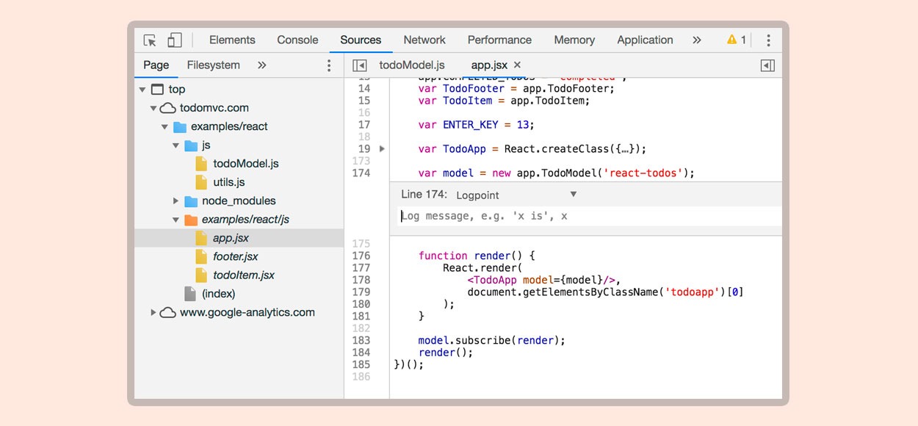Open the Network tab

[x=424, y=40]
